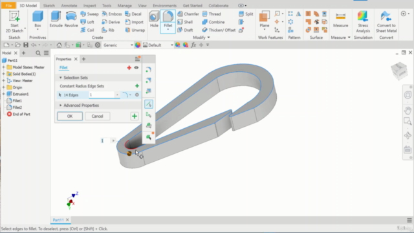The width and height of the screenshot is (414, 233).
Task: Expand Solid Bodies(1) node
Action: tap(3, 74)
